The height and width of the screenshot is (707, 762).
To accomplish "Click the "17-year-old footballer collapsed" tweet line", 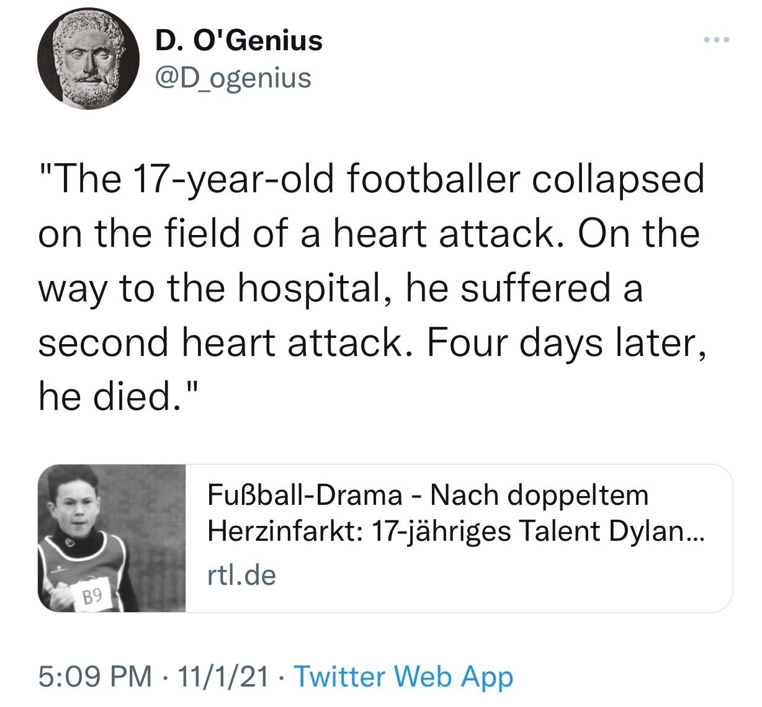I will click(x=372, y=180).
